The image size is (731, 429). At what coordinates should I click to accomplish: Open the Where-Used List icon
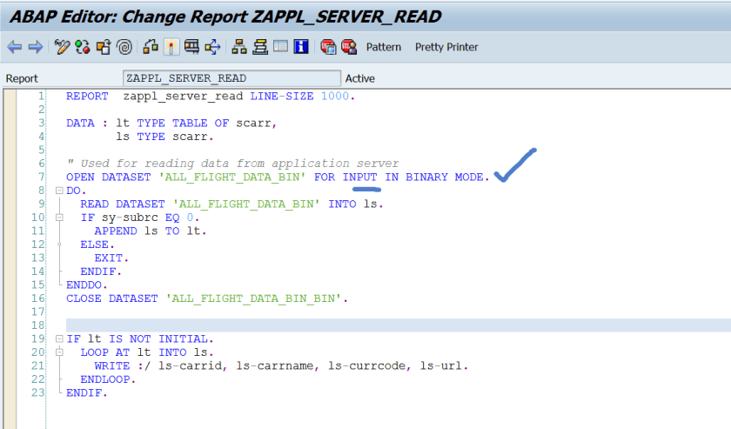[212, 47]
